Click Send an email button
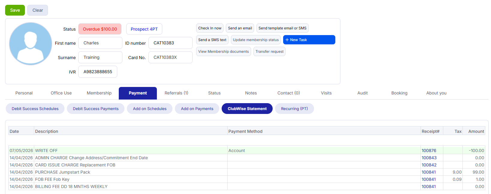The height and width of the screenshot is (194, 491). click(x=240, y=28)
